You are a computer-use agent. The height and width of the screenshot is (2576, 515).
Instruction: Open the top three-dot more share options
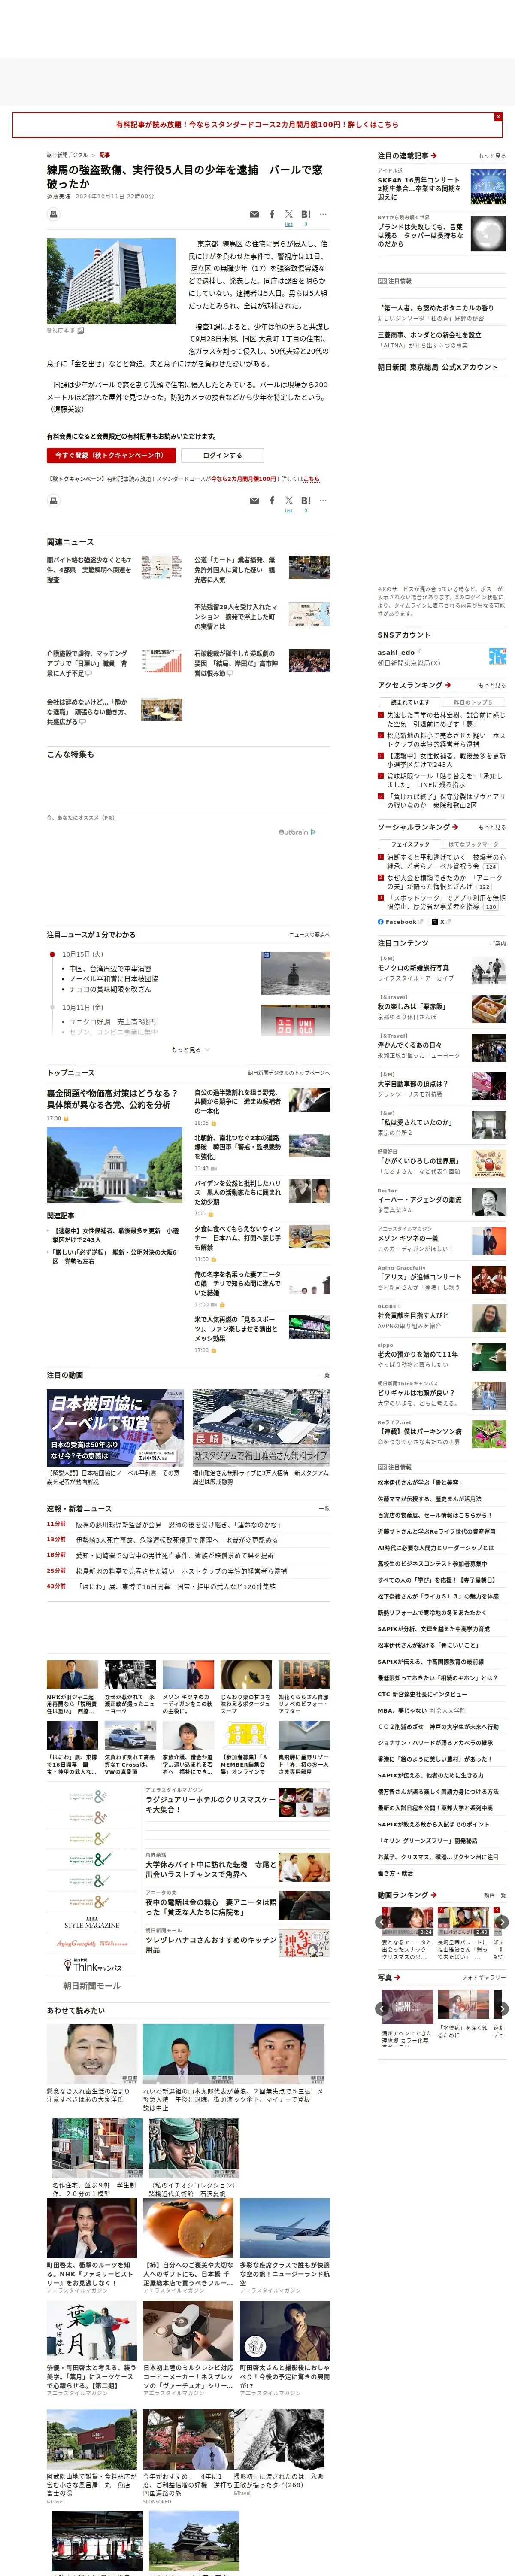(323, 214)
